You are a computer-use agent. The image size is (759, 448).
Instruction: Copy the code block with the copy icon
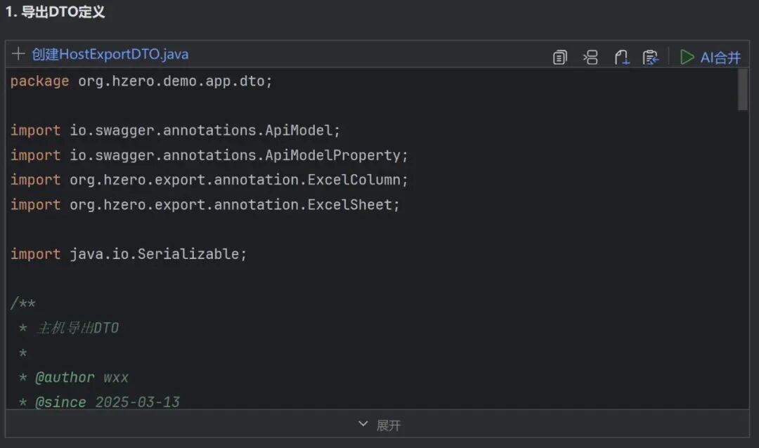pos(559,58)
